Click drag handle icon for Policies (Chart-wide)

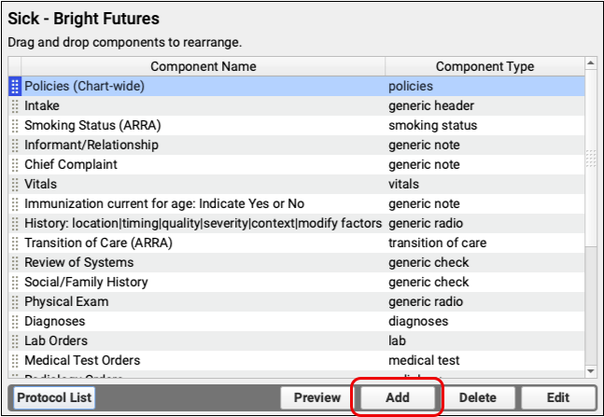(x=15, y=87)
